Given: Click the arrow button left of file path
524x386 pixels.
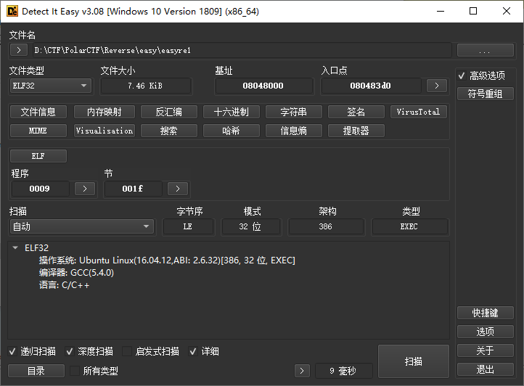Looking at the screenshot, I should coord(19,50).
